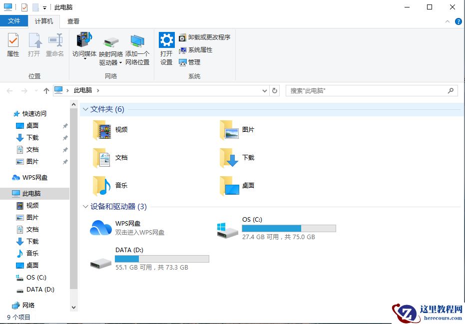Viewport: 465px width, 324px height.
Task: Switch to the 查看 (View) tab
Action: 73,21
